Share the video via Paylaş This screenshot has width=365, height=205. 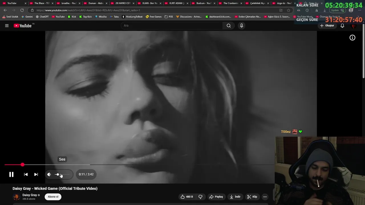click(216, 197)
